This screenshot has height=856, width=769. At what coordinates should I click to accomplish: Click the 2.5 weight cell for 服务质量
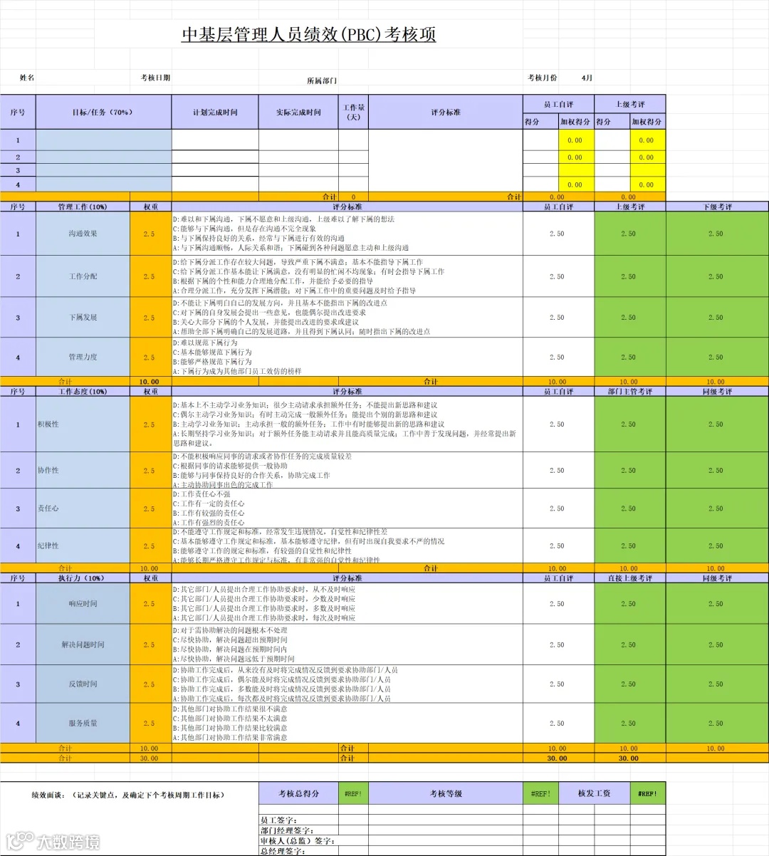150,723
